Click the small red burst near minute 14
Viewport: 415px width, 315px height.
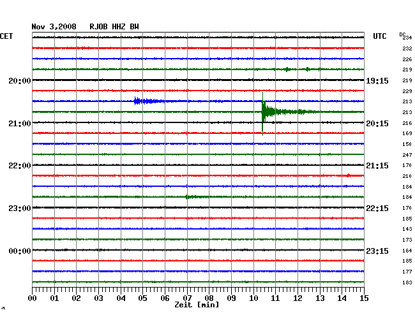click(x=349, y=175)
